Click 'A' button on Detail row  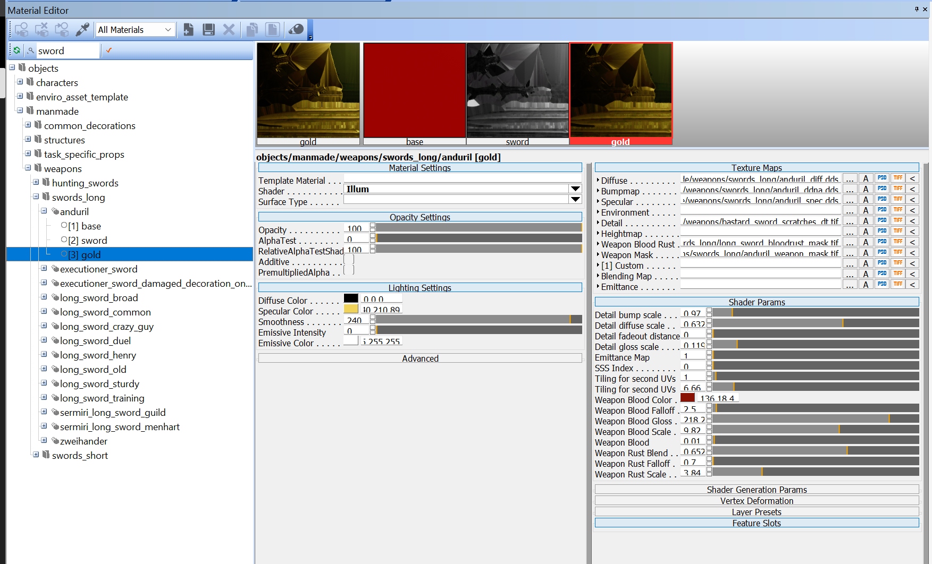[866, 221]
